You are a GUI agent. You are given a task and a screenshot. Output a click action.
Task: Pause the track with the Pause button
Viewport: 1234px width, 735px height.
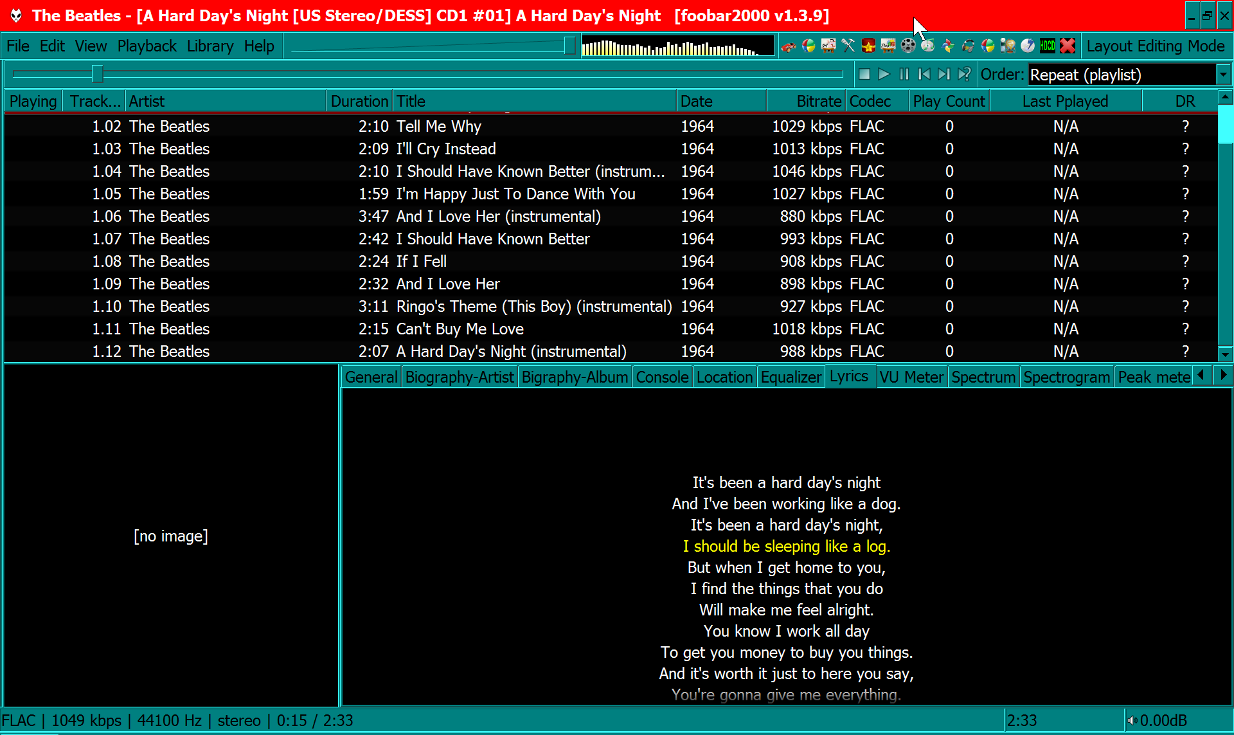(x=904, y=75)
